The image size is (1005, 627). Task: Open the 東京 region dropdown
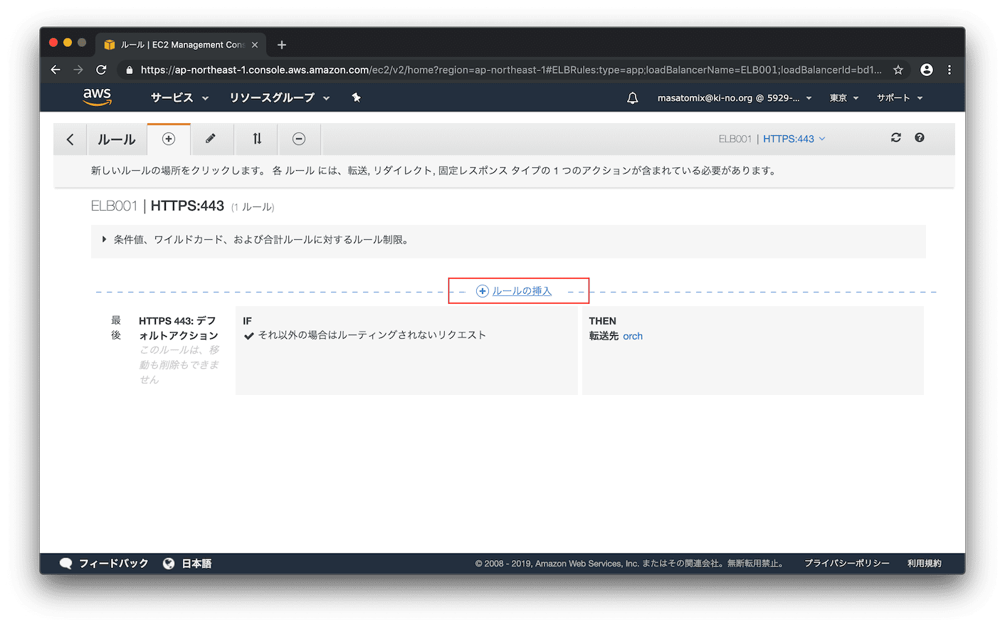click(x=844, y=98)
